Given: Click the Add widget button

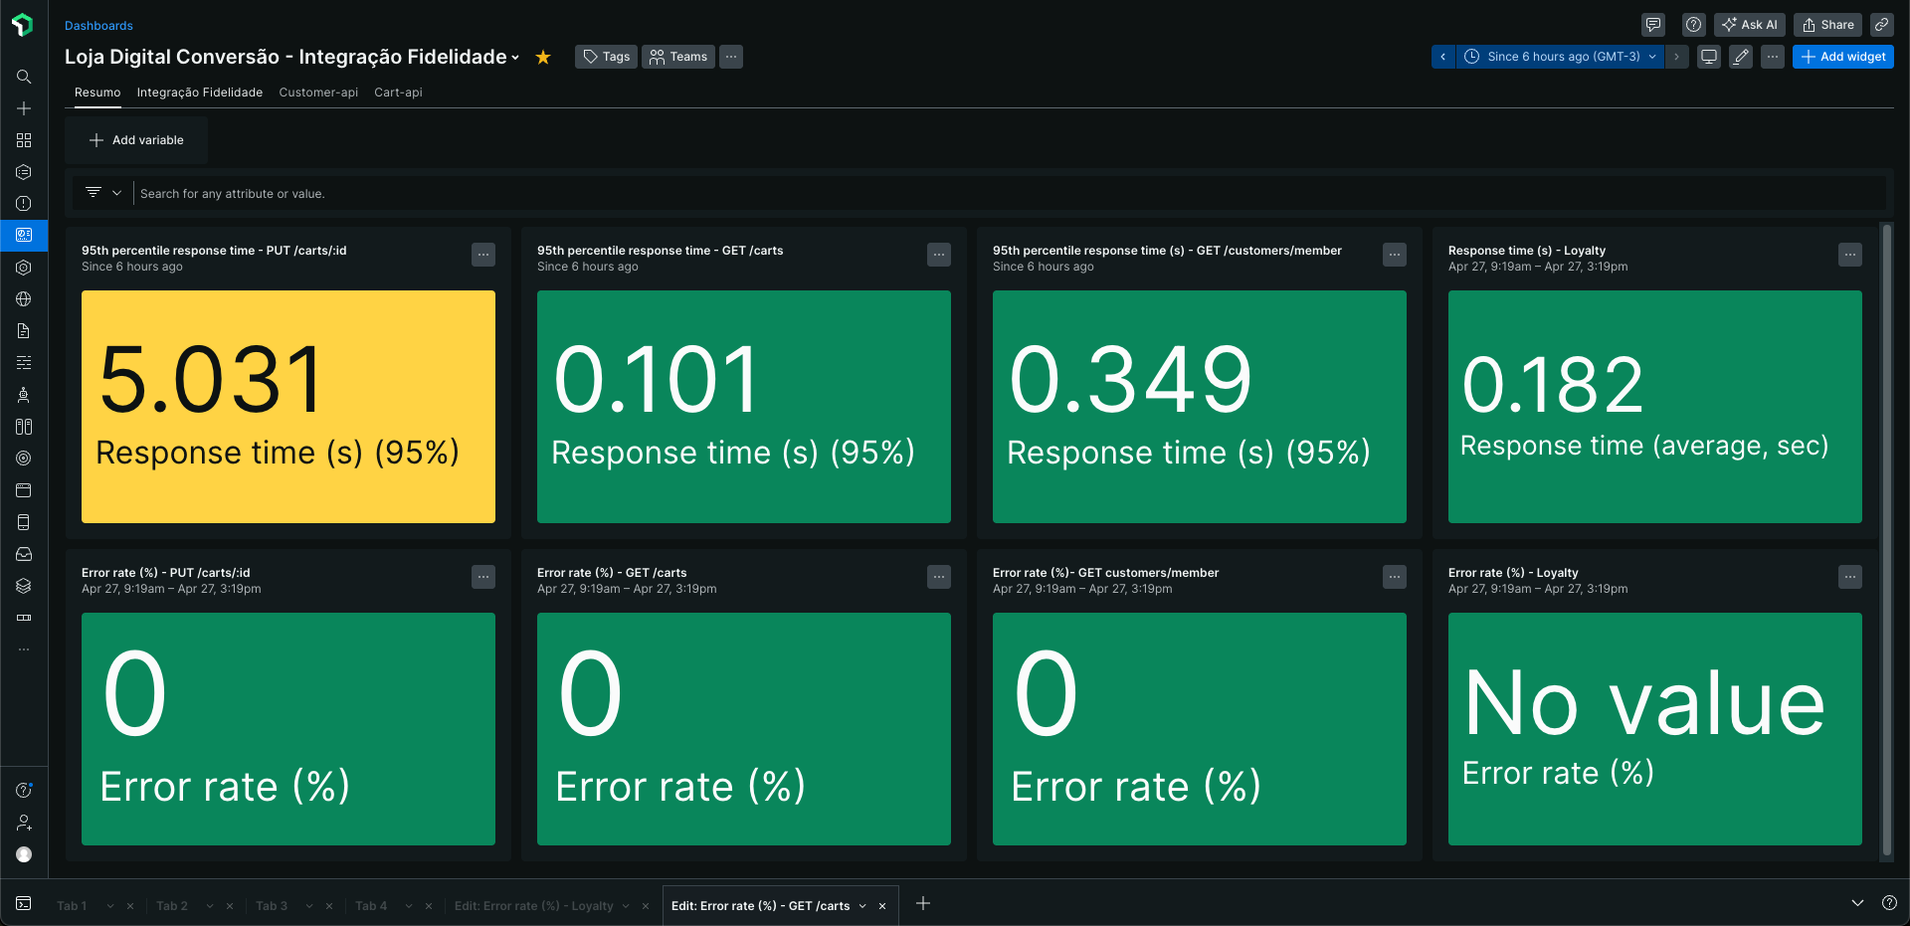Looking at the screenshot, I should [1842, 57].
